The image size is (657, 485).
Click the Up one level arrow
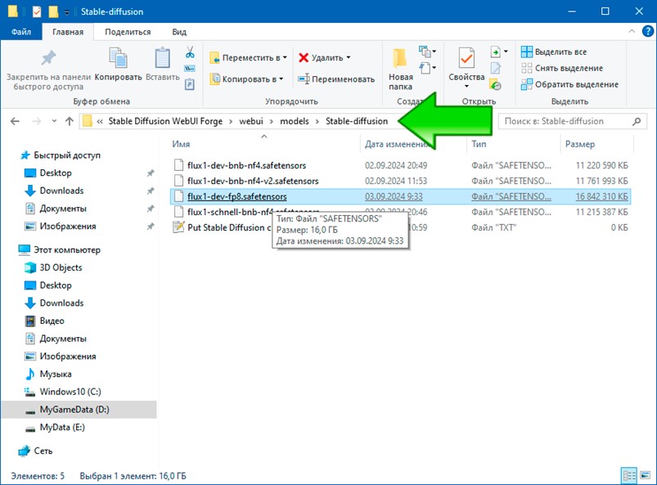click(69, 121)
